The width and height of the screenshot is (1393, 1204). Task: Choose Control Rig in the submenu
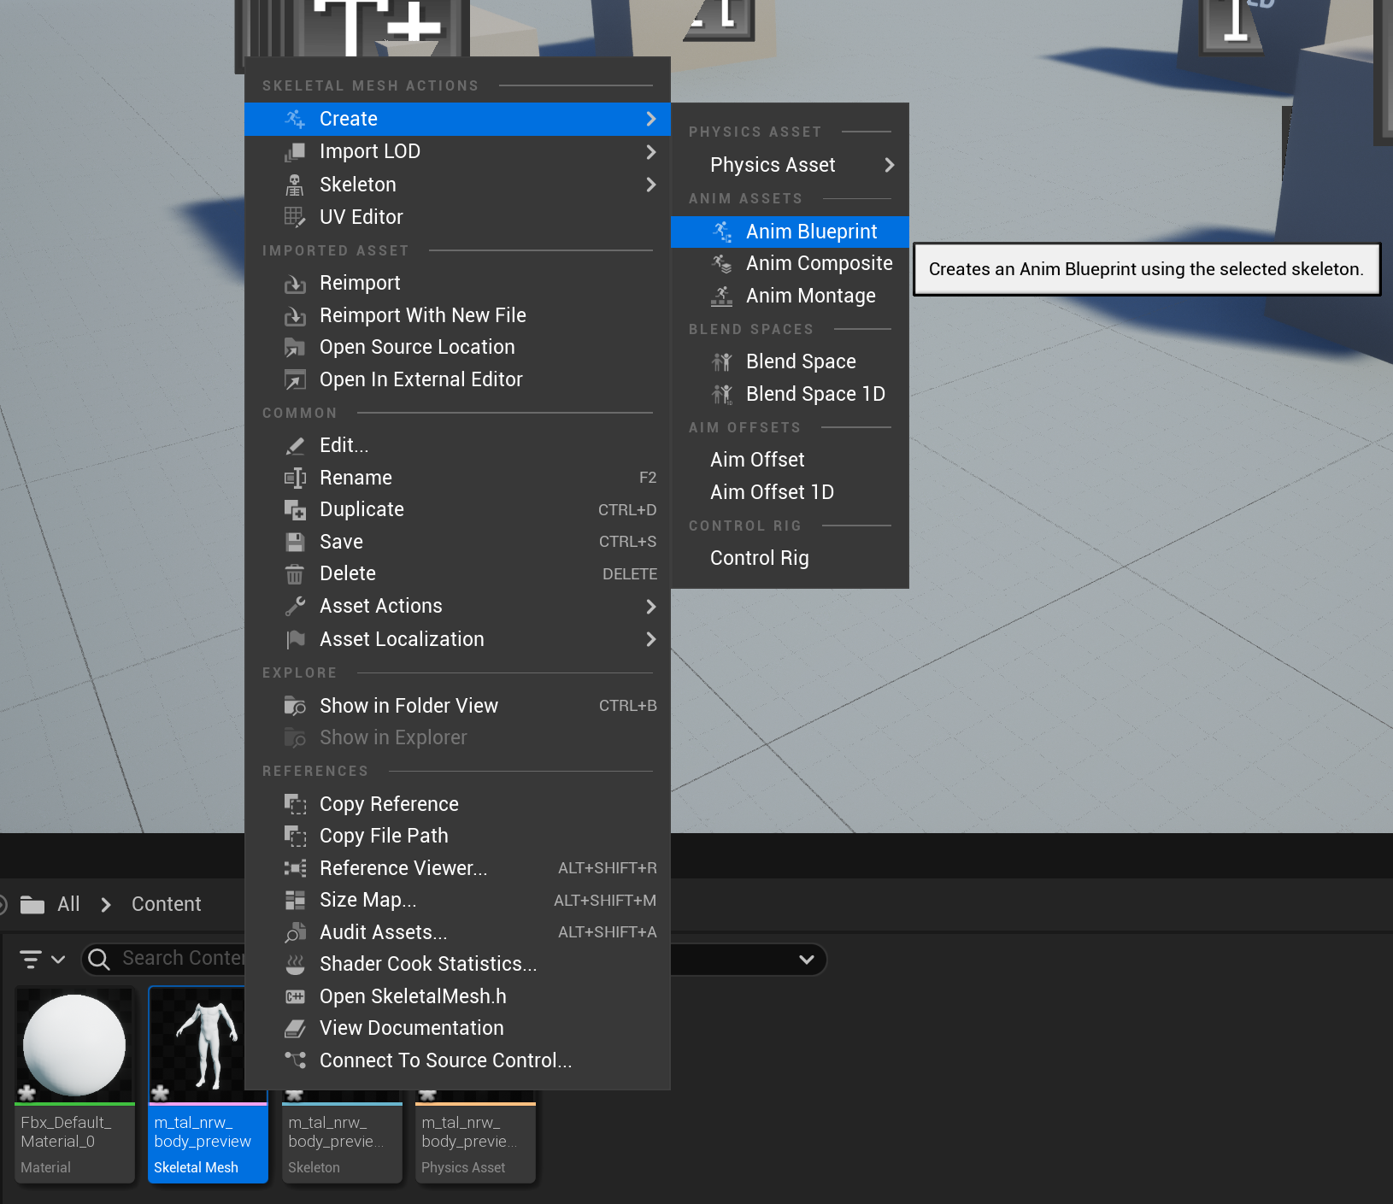click(759, 558)
